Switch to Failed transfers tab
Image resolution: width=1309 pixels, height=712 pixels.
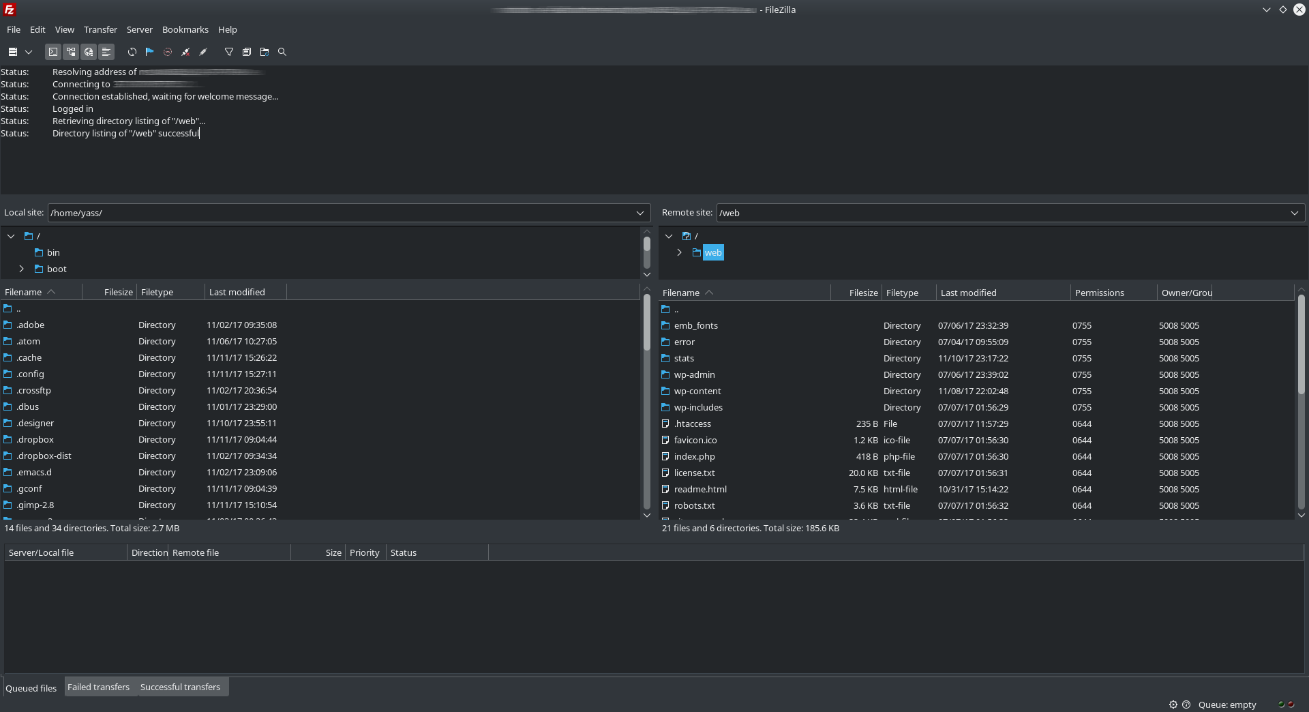coord(98,687)
